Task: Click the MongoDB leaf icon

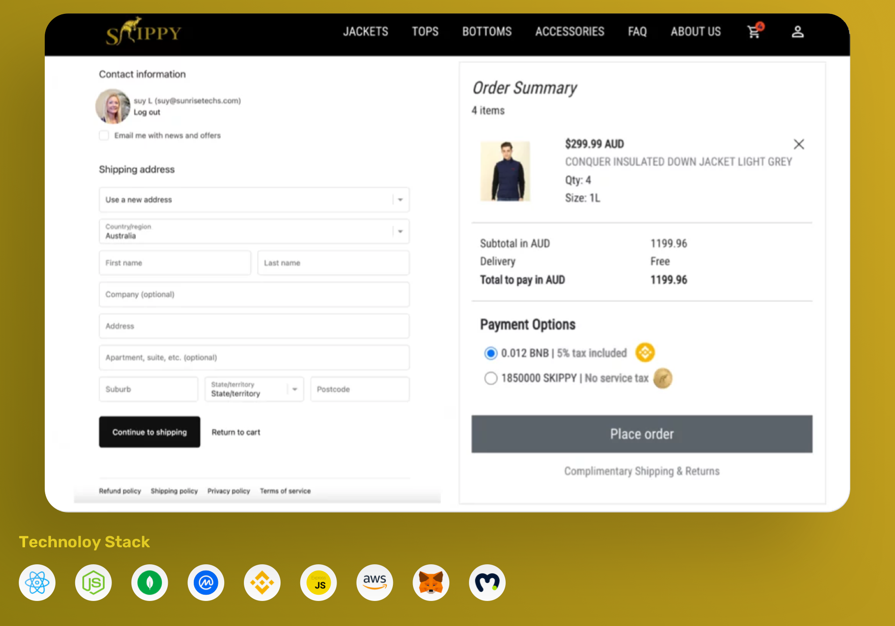Action: click(x=149, y=583)
